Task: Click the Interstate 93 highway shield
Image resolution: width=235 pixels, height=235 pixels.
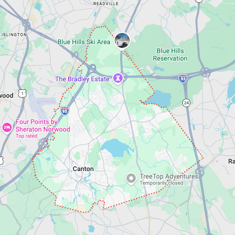Action: tap(183, 78)
